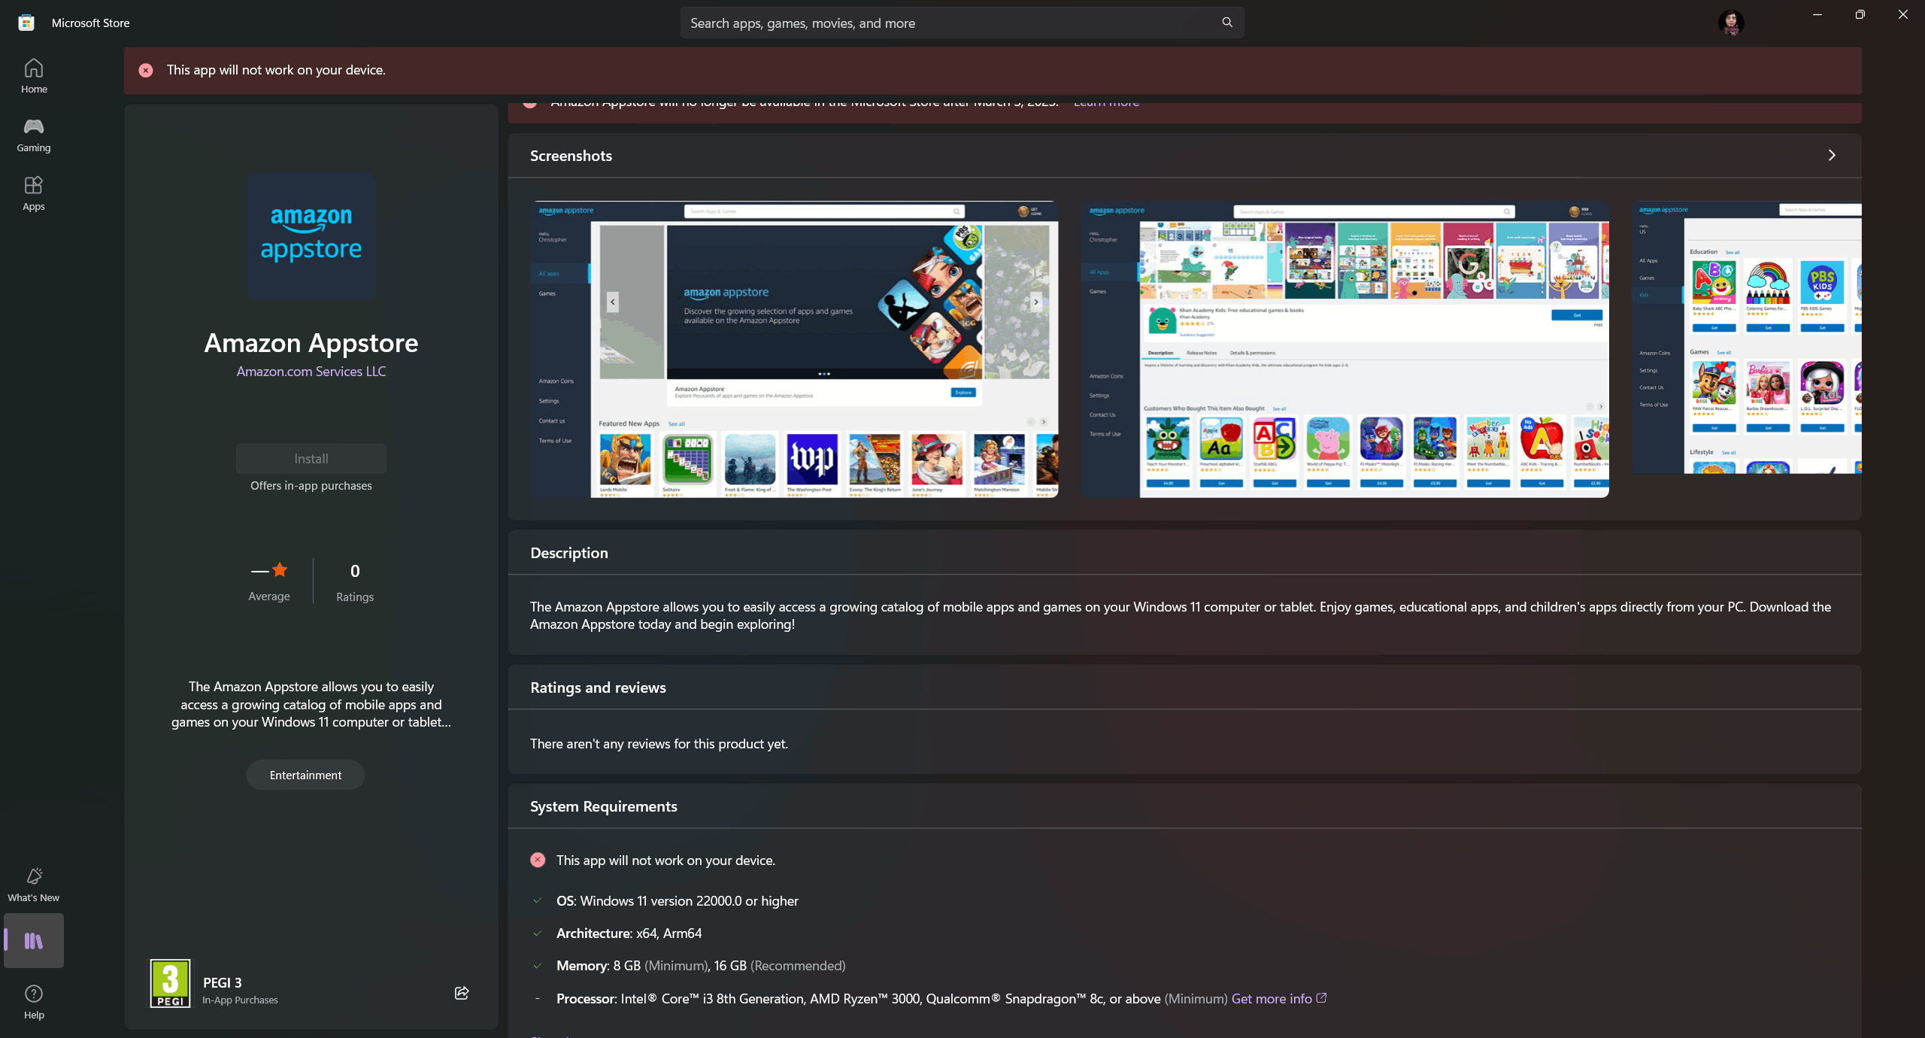This screenshot has height=1038, width=1925.
Task: Go to the Gaming section
Action: pyautogui.click(x=34, y=135)
